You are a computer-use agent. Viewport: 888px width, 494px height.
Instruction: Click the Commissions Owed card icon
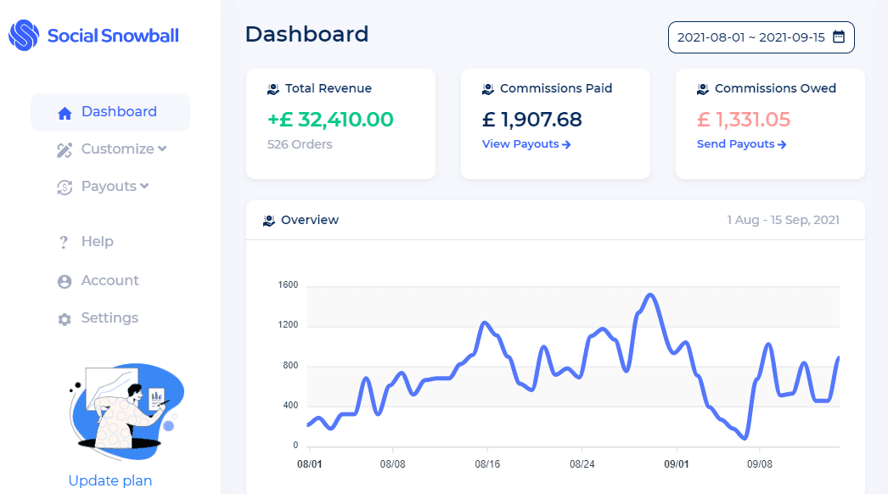click(x=703, y=89)
